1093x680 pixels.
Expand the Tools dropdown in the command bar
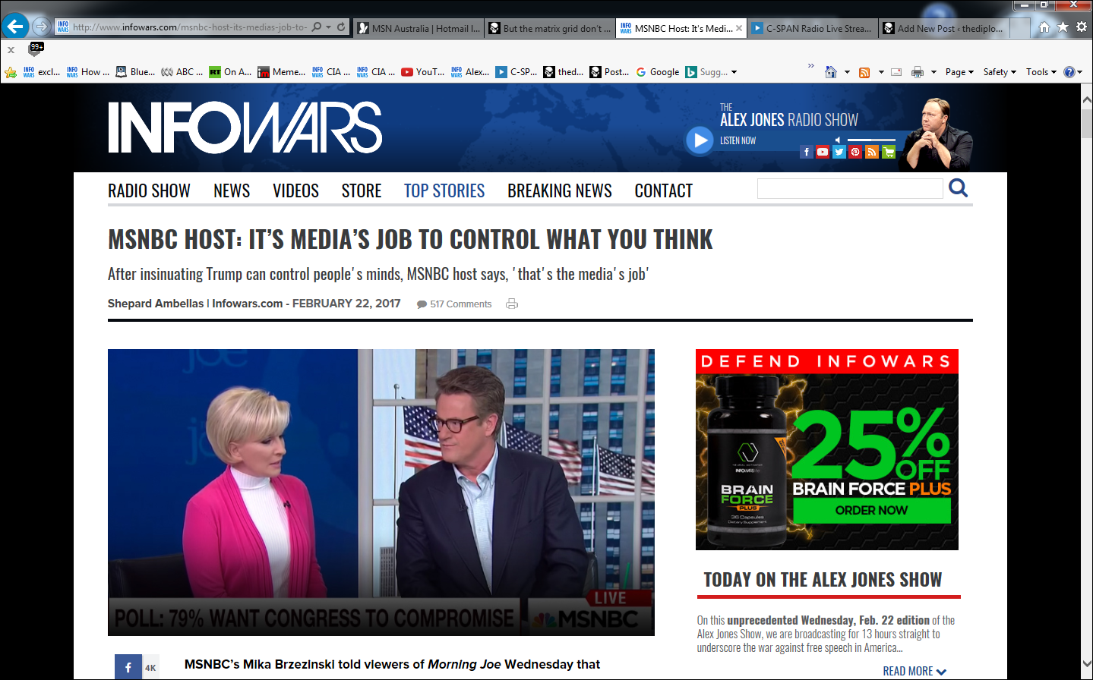1041,72
